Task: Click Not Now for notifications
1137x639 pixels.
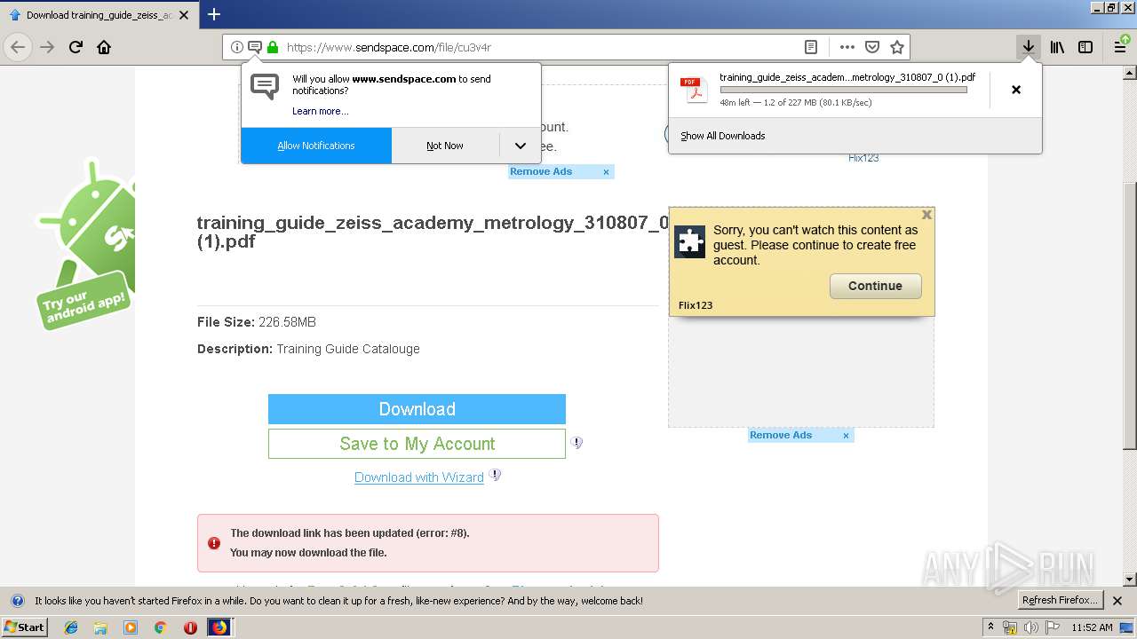Action: [445, 146]
